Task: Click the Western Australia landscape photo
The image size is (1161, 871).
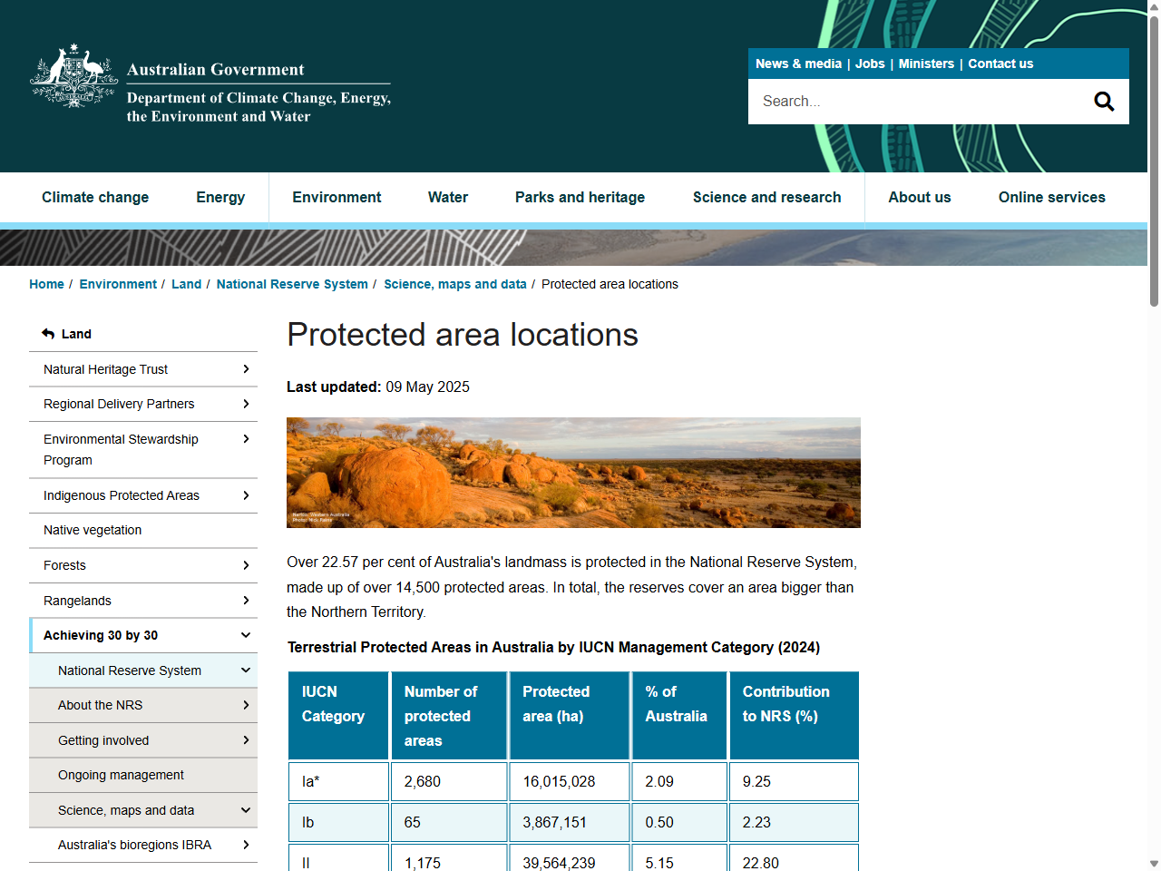Action: coord(573,472)
